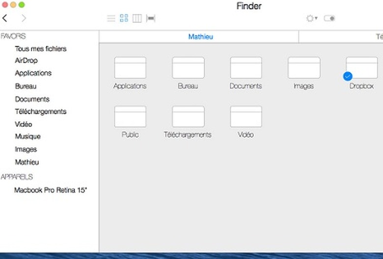Image resolution: width=383 pixels, height=259 pixels.
Task: Open AirDrop in the sidebar
Action: 26,60
